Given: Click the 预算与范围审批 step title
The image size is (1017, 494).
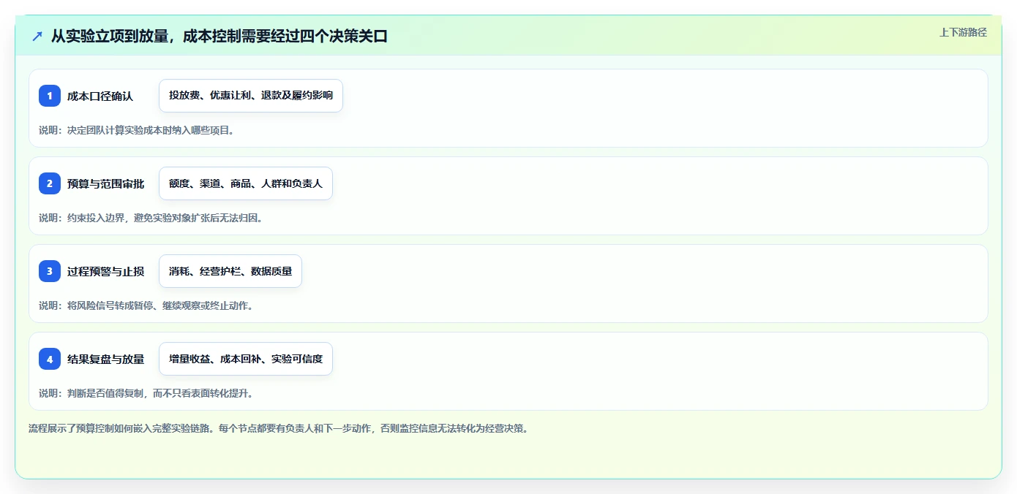Looking at the screenshot, I should (x=105, y=183).
